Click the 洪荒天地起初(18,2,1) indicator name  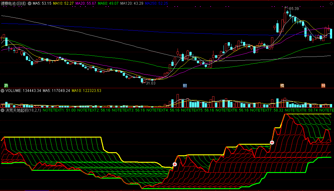[23, 110]
